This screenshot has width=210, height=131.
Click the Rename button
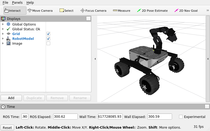[x=80, y=98]
